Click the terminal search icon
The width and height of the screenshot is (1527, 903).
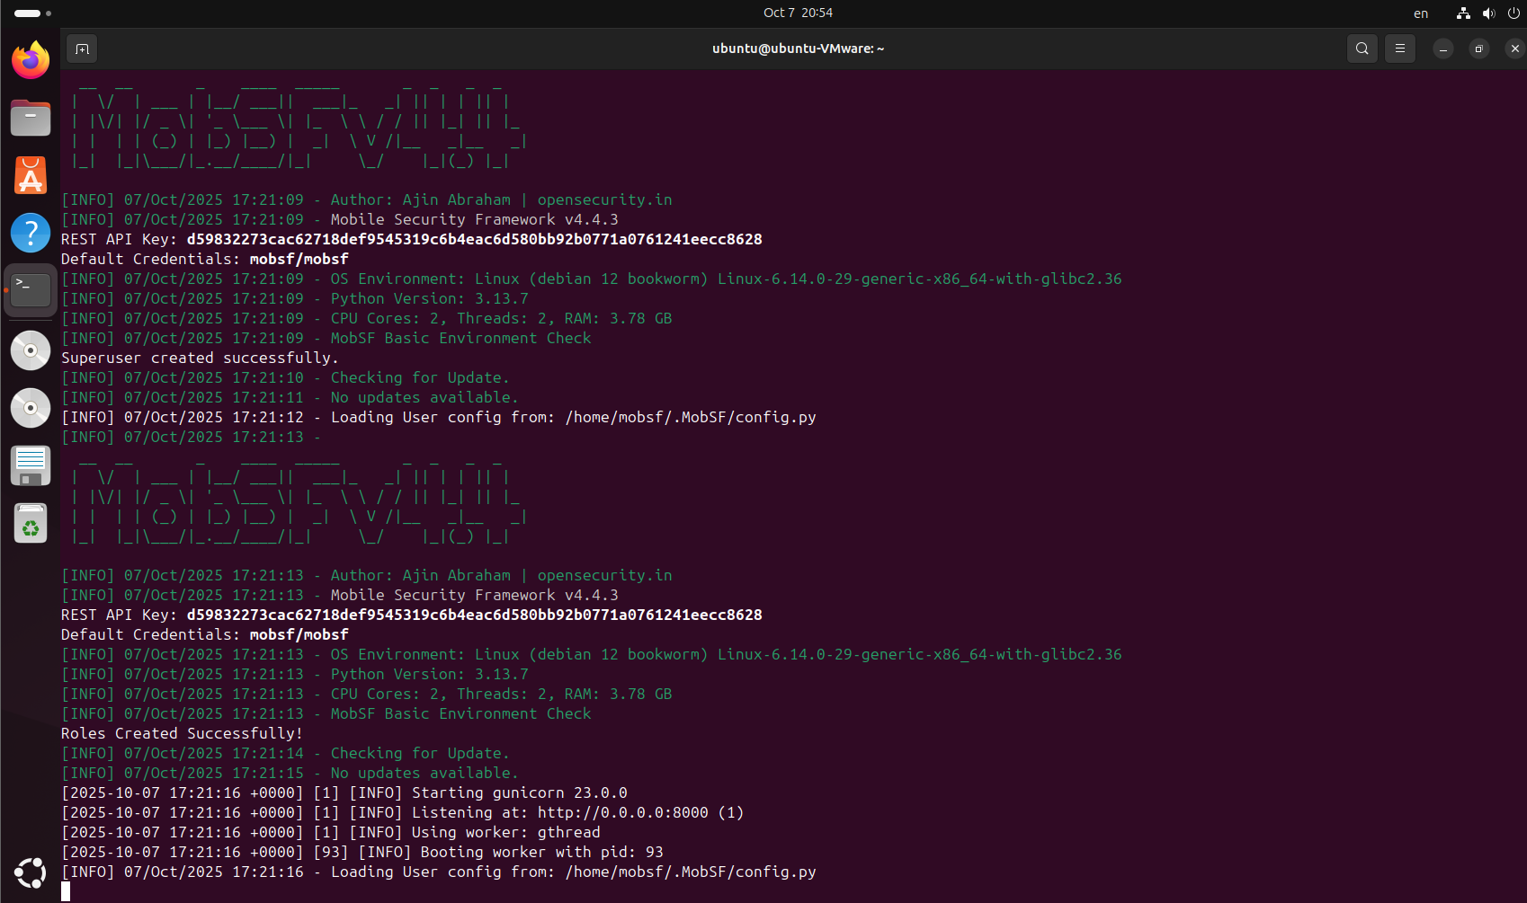click(1362, 49)
